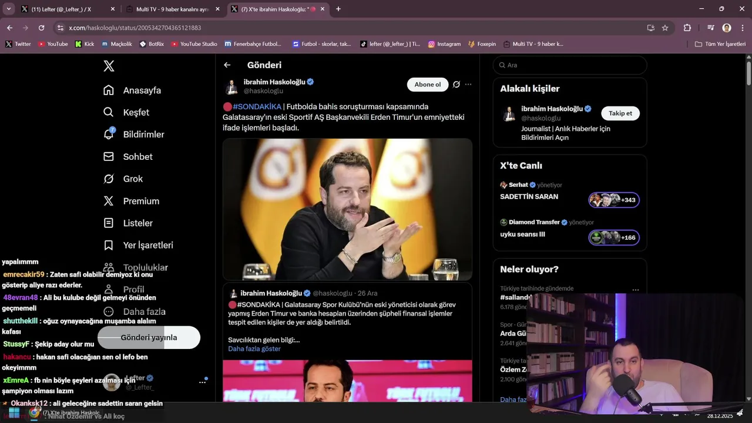Open Keşfet search page

point(126,112)
